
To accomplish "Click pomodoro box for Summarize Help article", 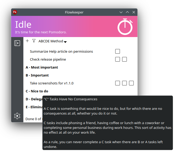I will coord(118,51).
